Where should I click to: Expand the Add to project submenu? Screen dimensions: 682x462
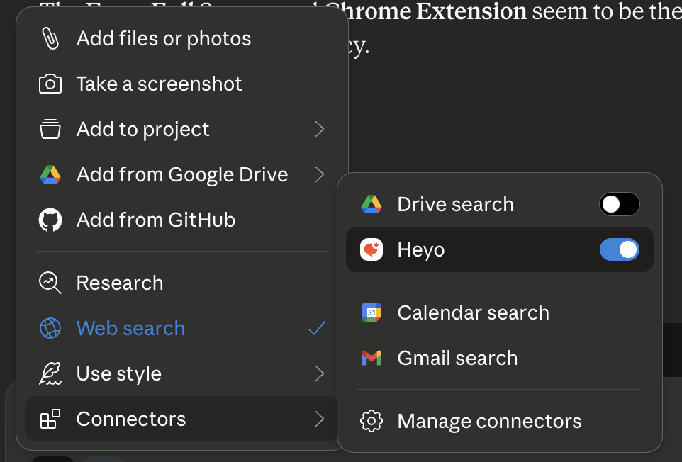pos(319,129)
